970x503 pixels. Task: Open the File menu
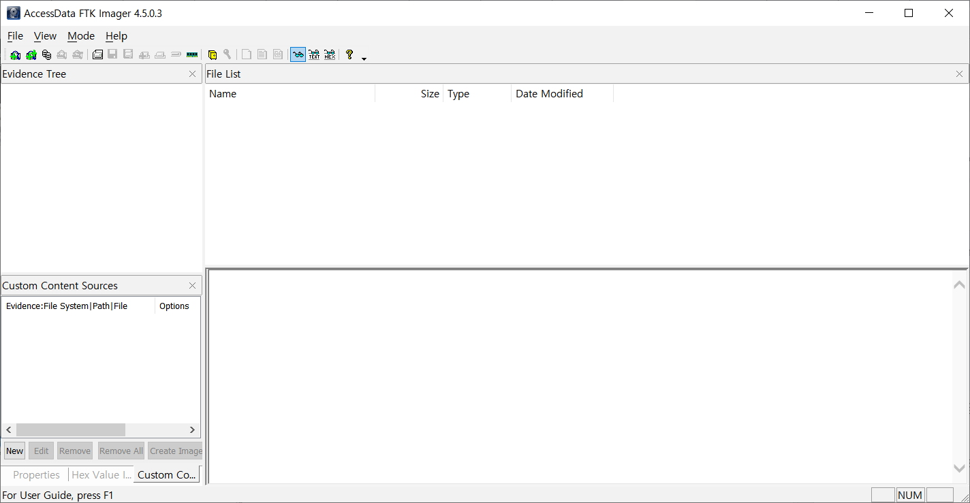click(15, 36)
